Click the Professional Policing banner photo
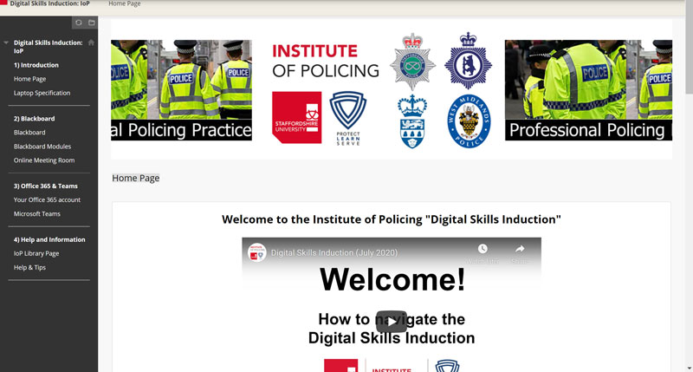The image size is (693, 372). pos(588,90)
